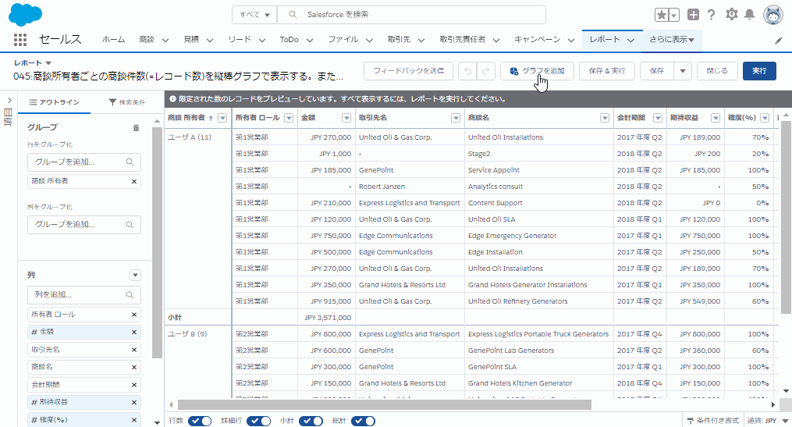This screenshot has height=427, width=792.
Task: Open the 列 section dropdown menu
Action: pyautogui.click(x=135, y=275)
